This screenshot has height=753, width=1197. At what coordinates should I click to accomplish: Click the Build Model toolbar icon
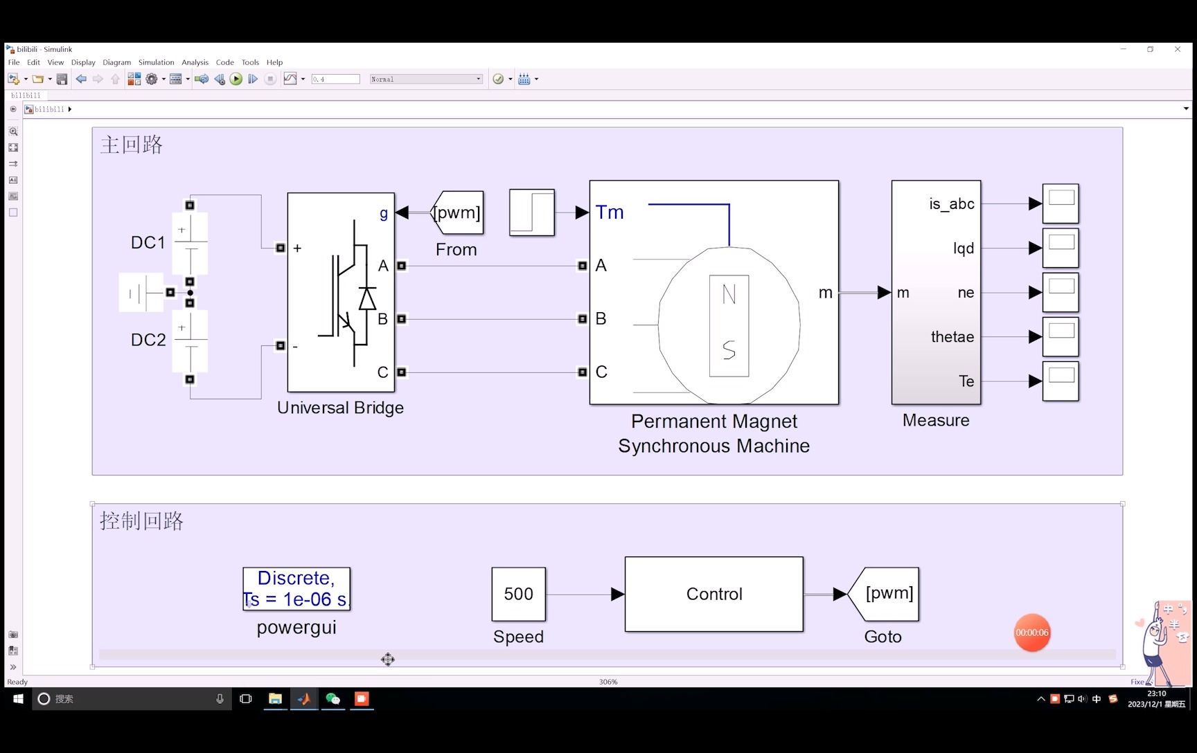524,79
